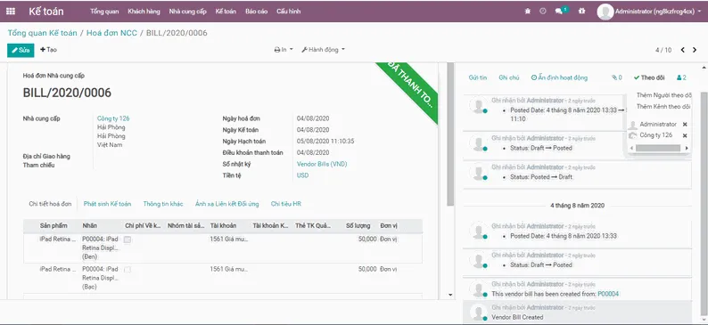Screen dimensions: 708x325
Task: Click the Tài khoản column header
Action: [x=225, y=226]
